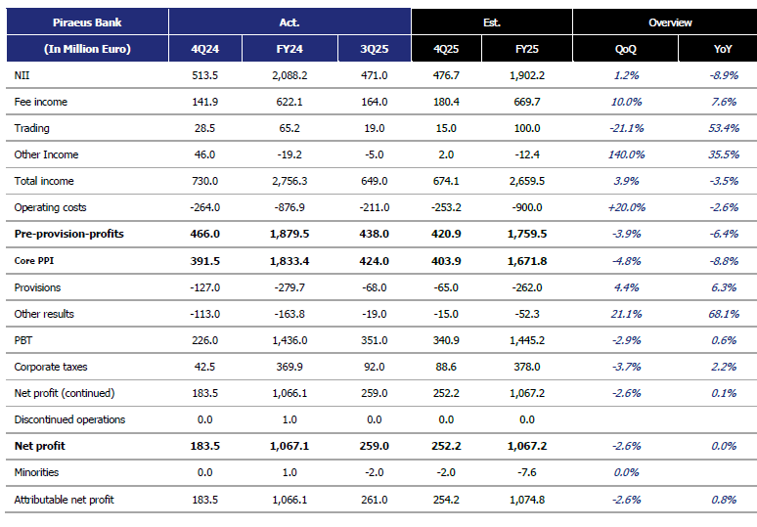The width and height of the screenshot is (757, 527).
Task: Click the 'Discontinued operations' row label
Action: click(x=69, y=419)
